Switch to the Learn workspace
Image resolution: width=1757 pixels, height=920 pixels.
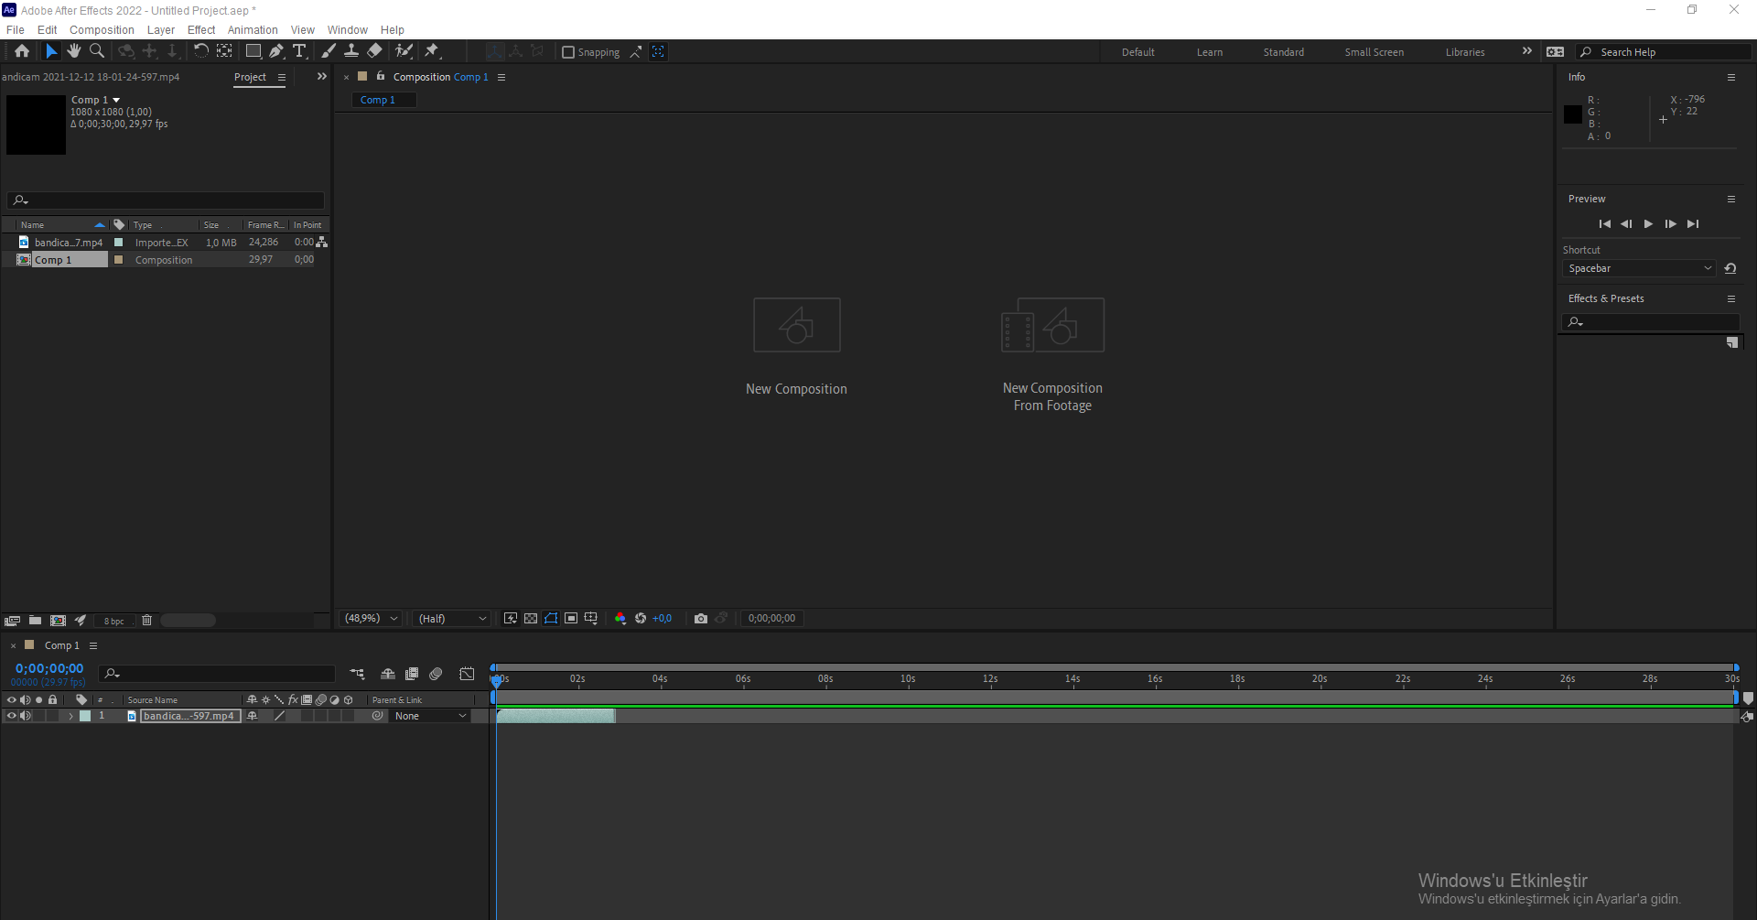(x=1210, y=52)
